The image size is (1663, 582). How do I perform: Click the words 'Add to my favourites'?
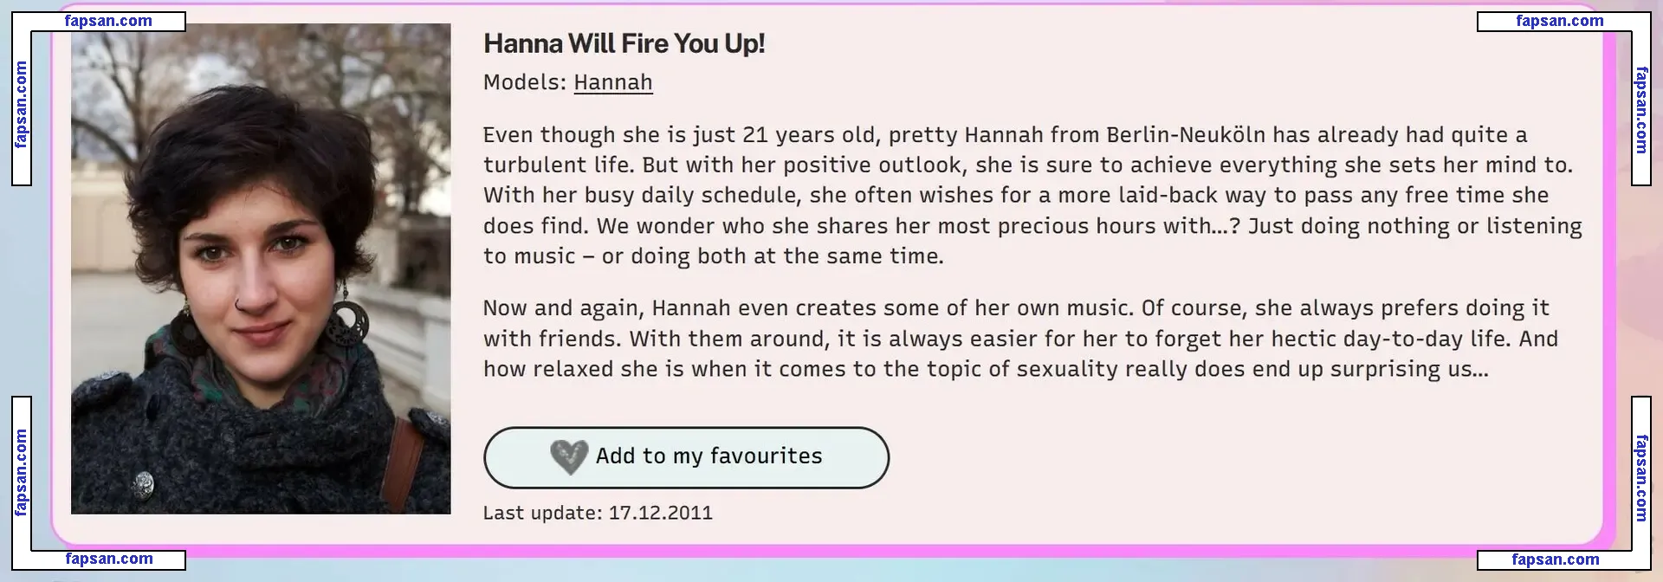click(709, 456)
